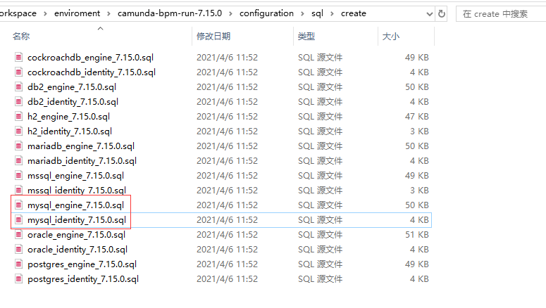Open the address bar history dropdown
The image size is (546, 308).
pos(430,14)
